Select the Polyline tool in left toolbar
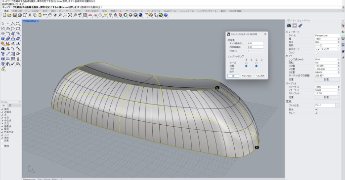Screen dimensions: 345x180 (x=13, y=24)
